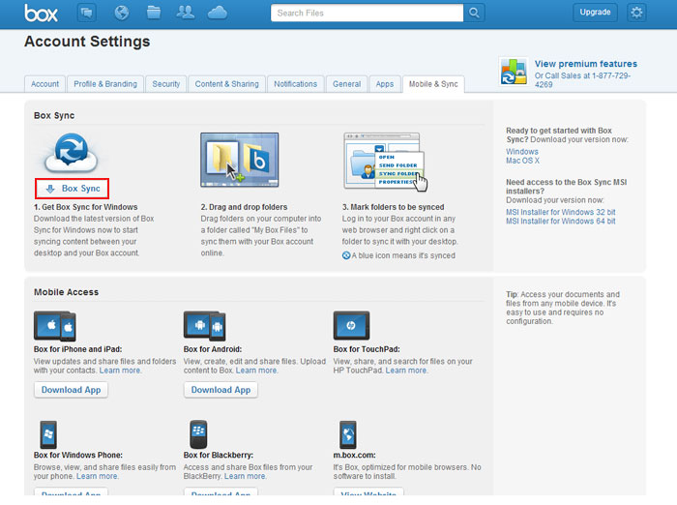This screenshot has height=505, width=677.
Task: Click the Mac OS X download link
Action: click(x=522, y=161)
